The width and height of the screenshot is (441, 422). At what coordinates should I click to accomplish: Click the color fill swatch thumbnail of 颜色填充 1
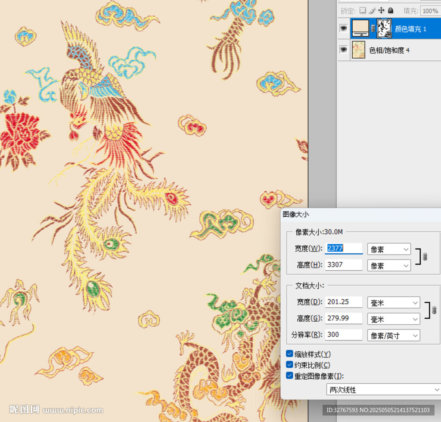point(360,28)
